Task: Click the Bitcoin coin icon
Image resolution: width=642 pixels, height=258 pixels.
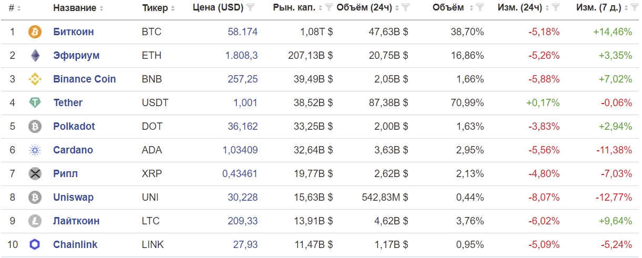Action: [35, 32]
